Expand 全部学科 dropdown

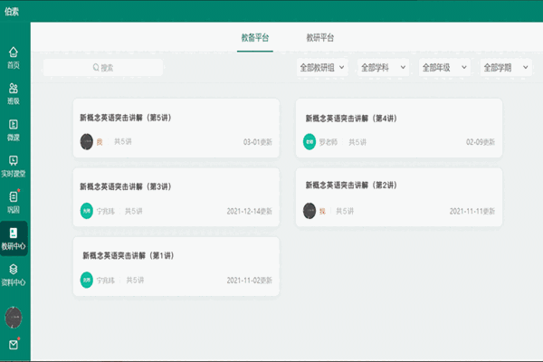(383, 68)
